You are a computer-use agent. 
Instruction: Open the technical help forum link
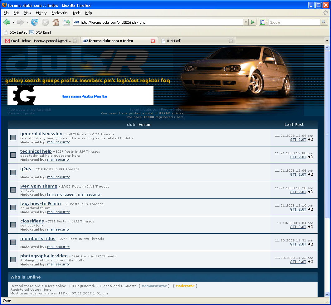point(36,151)
